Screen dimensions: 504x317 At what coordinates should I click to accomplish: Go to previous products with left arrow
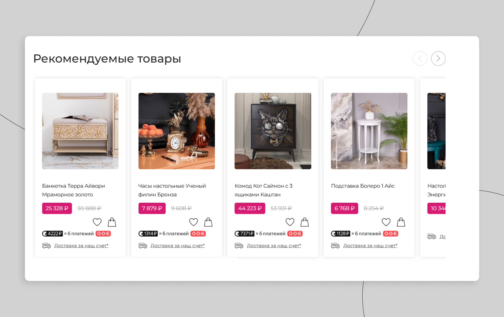[x=420, y=58]
